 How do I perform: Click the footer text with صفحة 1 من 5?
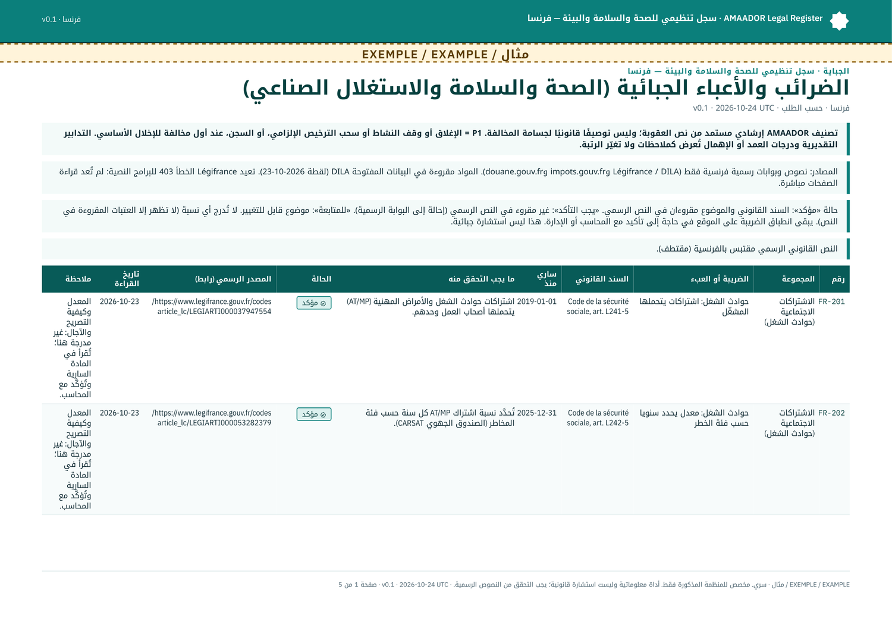click(593, 585)
